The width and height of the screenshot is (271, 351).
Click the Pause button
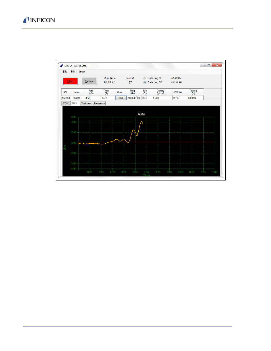click(x=89, y=81)
